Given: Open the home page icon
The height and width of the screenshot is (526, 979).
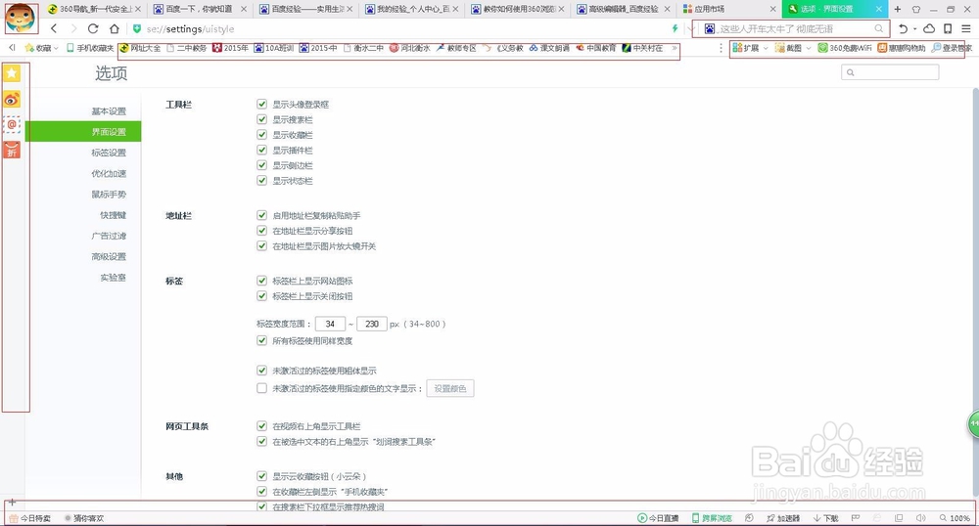Looking at the screenshot, I should (115, 28).
